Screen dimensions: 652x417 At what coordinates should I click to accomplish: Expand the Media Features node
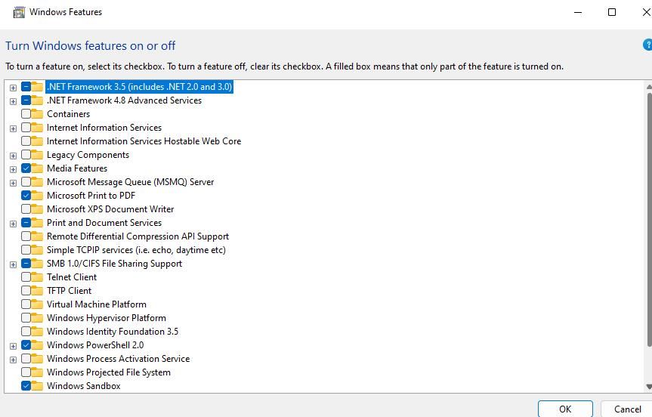point(14,169)
